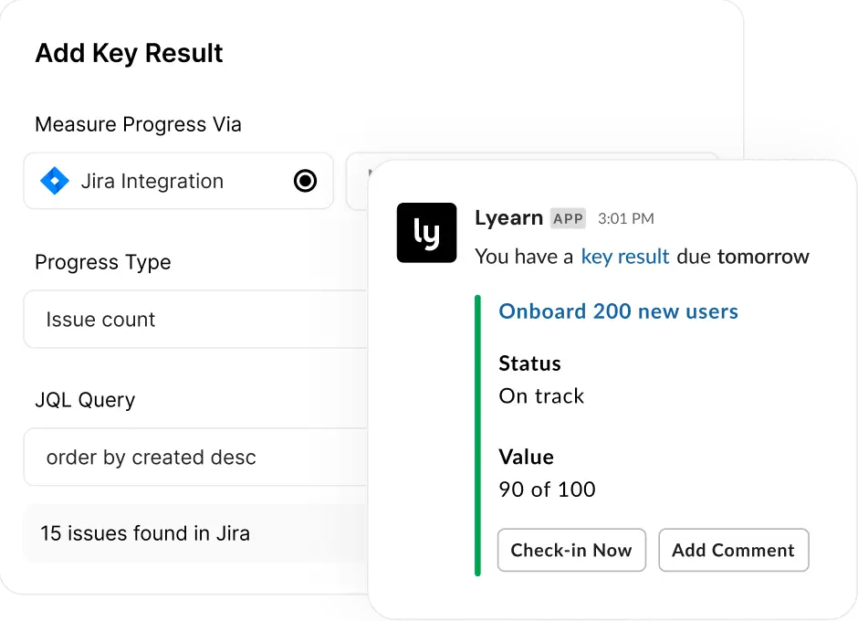Image resolution: width=858 pixels, height=621 pixels.
Task: Click the On track status text
Action: click(541, 396)
